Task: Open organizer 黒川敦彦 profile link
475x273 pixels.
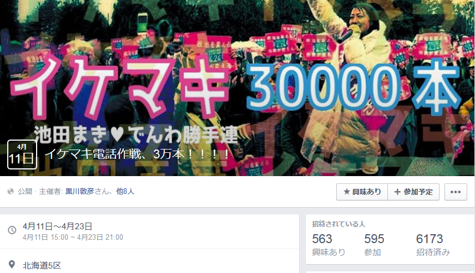Action: pos(80,192)
